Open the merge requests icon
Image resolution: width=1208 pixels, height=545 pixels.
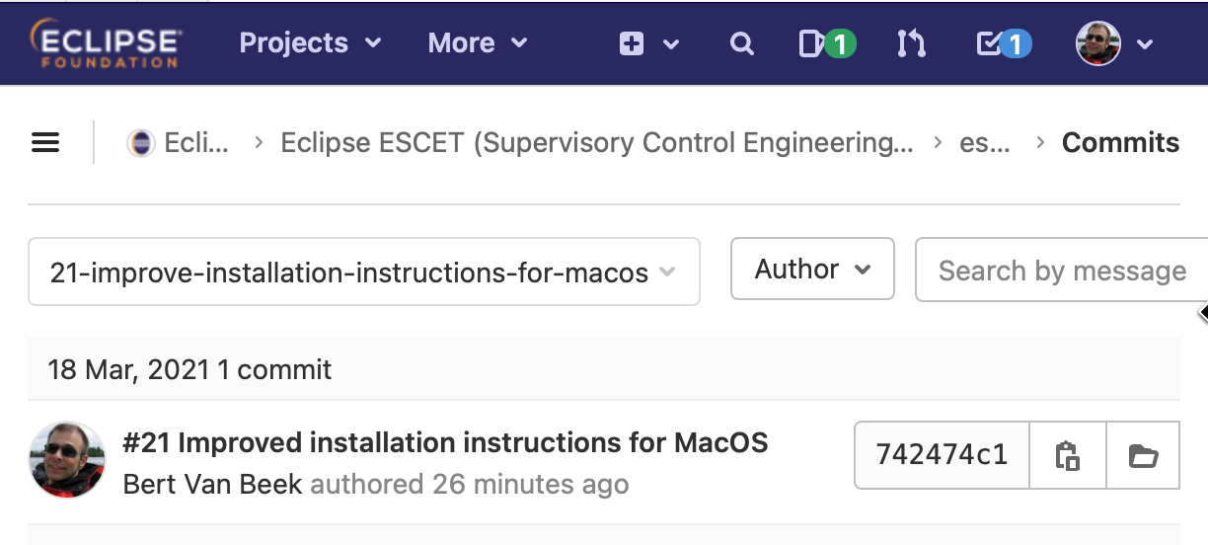(x=911, y=43)
